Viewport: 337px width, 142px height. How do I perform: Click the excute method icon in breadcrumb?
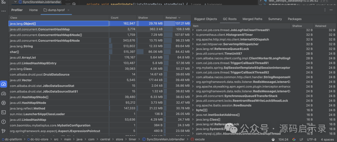point(192,140)
